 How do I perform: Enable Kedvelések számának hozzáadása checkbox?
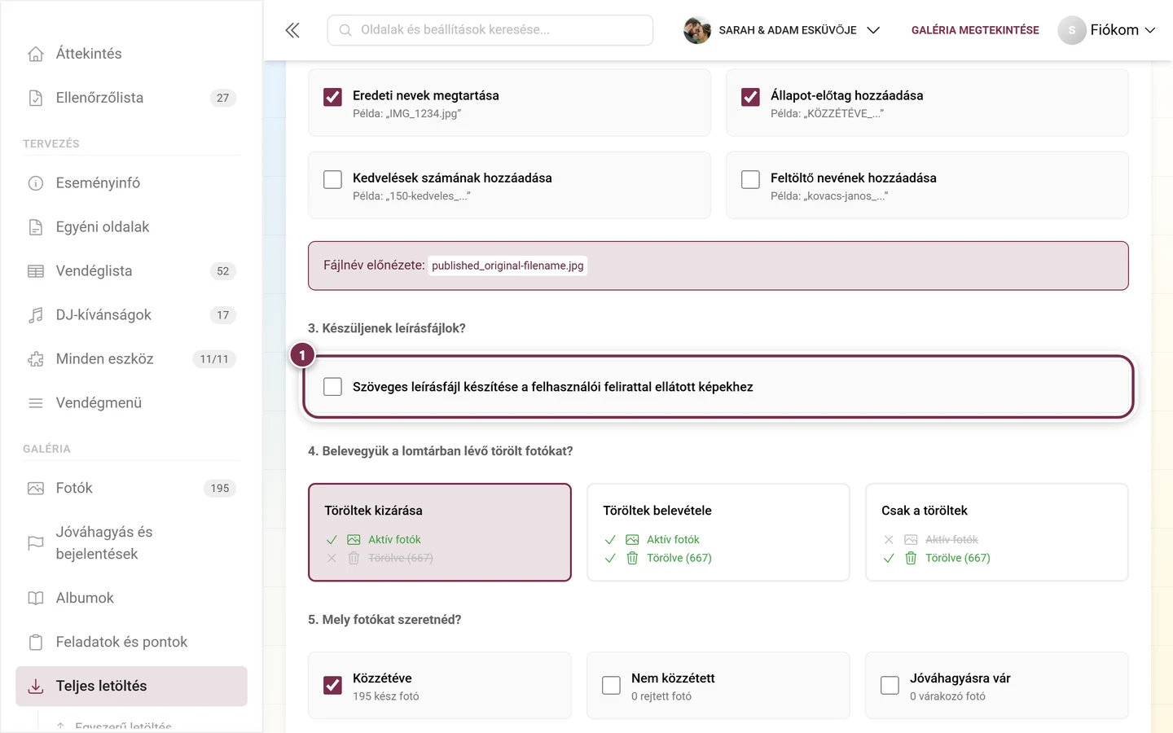[x=332, y=179]
